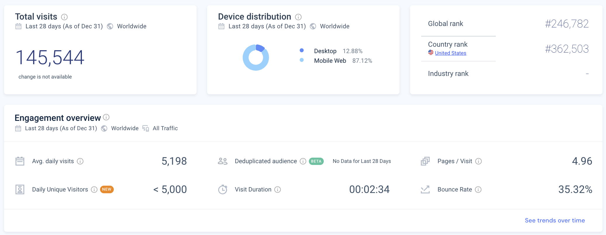Click the Deduplicated audience info icon
The width and height of the screenshot is (606, 235).
click(303, 161)
